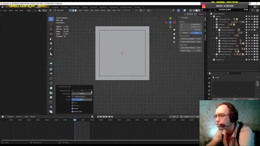Image resolution: width=260 pixels, height=146 pixels.
Task: Open the Vertex menu
Action: [x=103, y=11]
